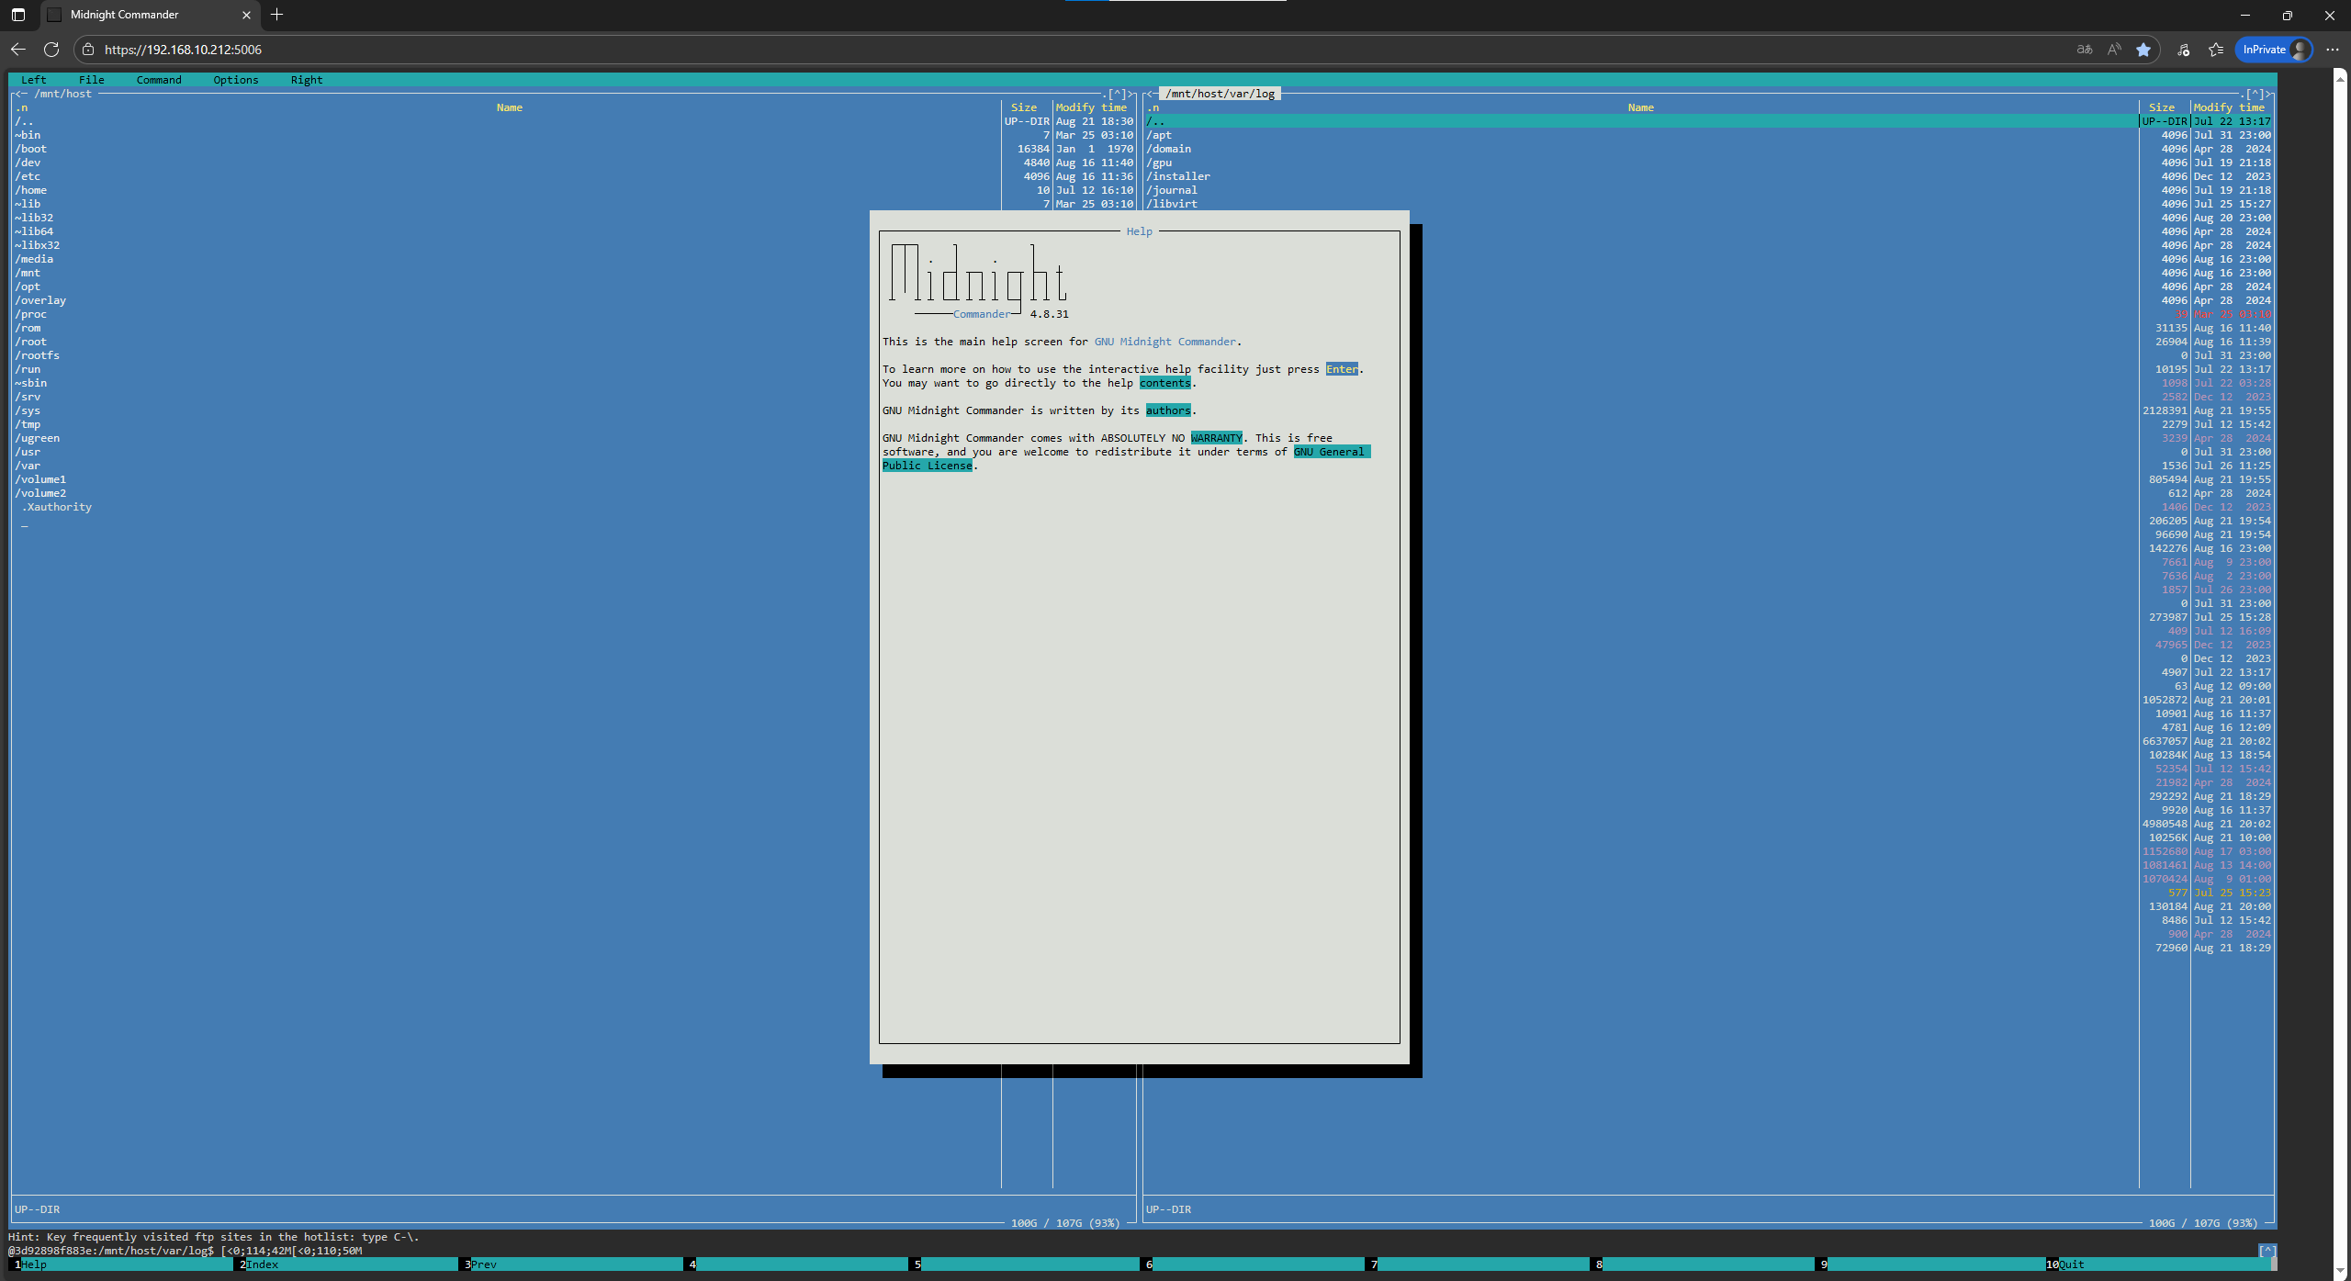
Task: Follow the 'contents' help link
Action: 1164,383
